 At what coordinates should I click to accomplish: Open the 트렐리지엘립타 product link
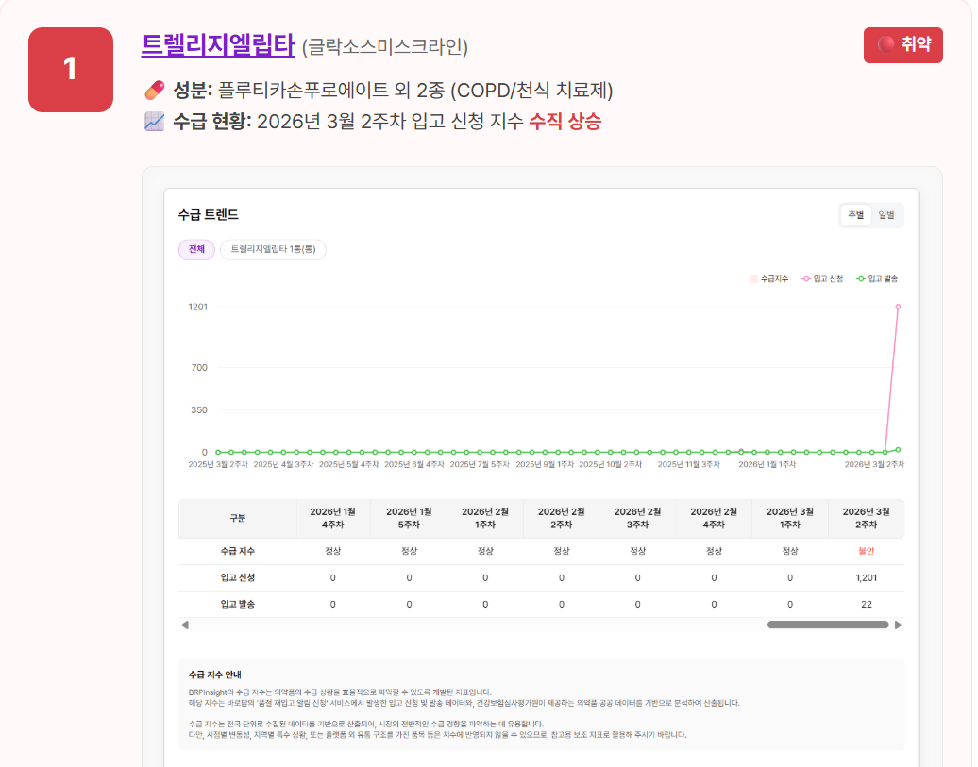[x=218, y=44]
